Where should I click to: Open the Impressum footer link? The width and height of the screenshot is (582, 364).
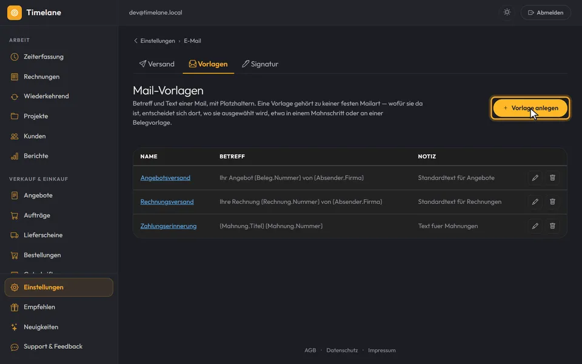pyautogui.click(x=381, y=350)
